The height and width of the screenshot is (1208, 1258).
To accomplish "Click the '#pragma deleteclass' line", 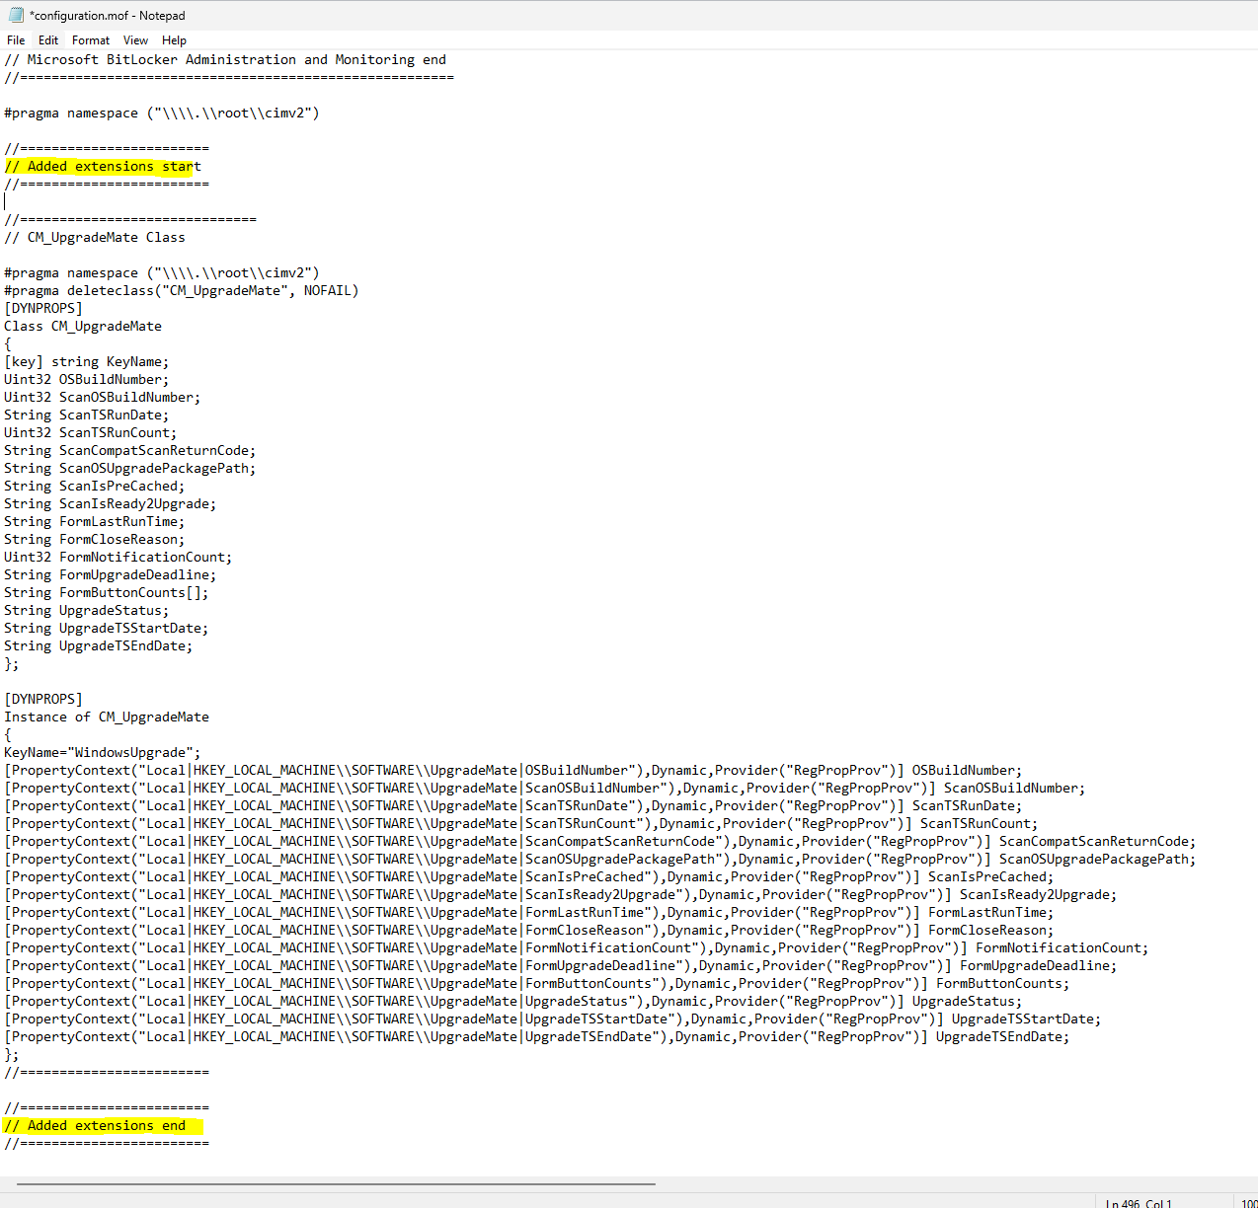I will pos(182,291).
